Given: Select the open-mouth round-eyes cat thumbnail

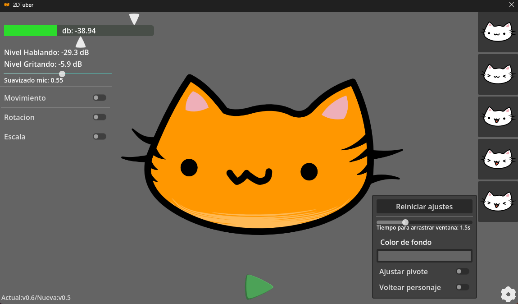Looking at the screenshot, I should pyautogui.click(x=498, y=117).
